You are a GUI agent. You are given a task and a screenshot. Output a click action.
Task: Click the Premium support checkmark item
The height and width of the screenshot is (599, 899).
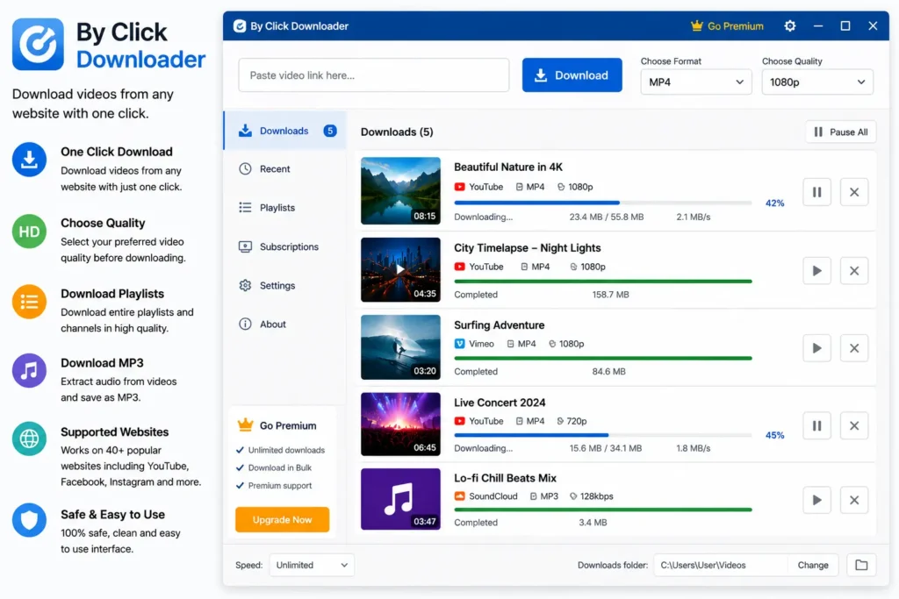coord(274,486)
